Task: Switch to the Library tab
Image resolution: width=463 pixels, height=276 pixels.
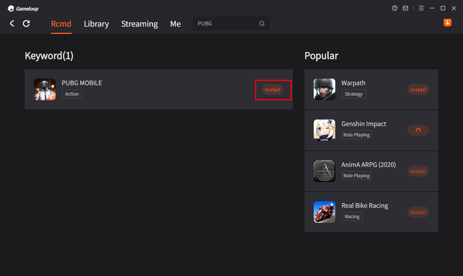Action: pyautogui.click(x=96, y=24)
